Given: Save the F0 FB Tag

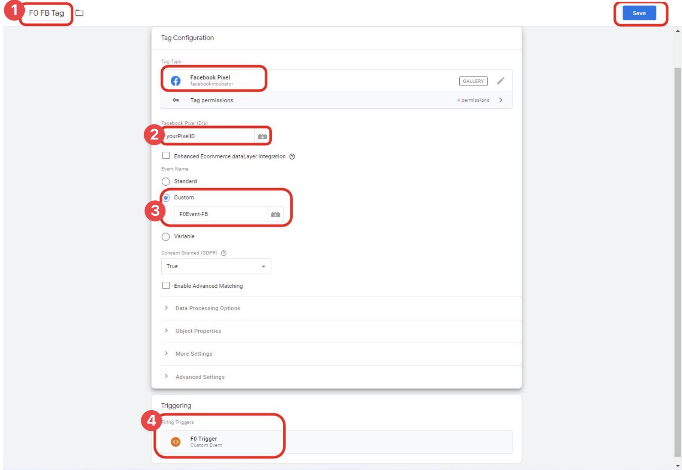Looking at the screenshot, I should (x=639, y=13).
